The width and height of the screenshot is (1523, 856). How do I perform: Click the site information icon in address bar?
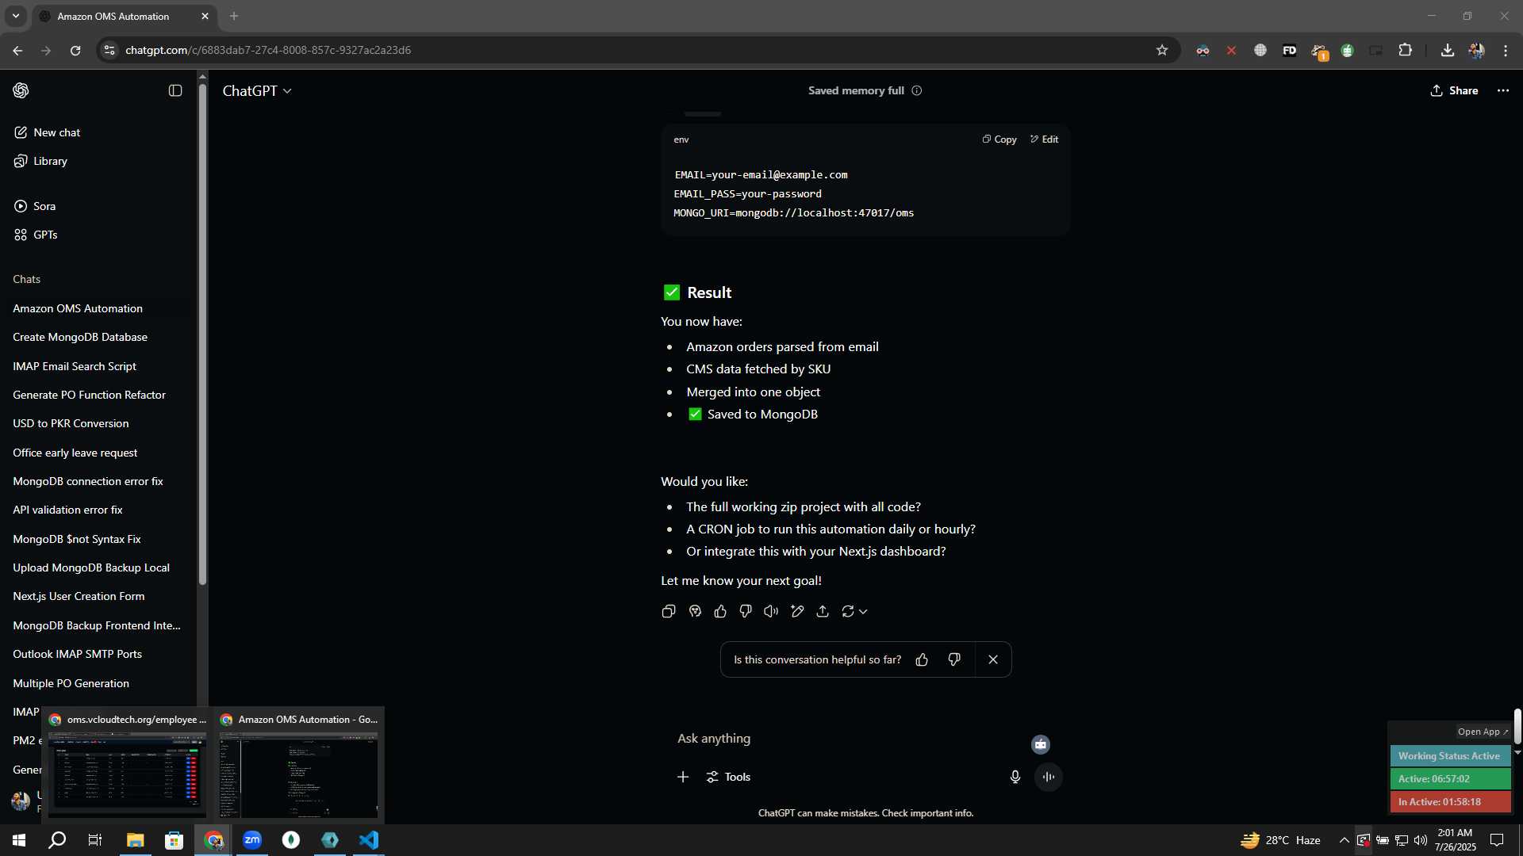109,50
